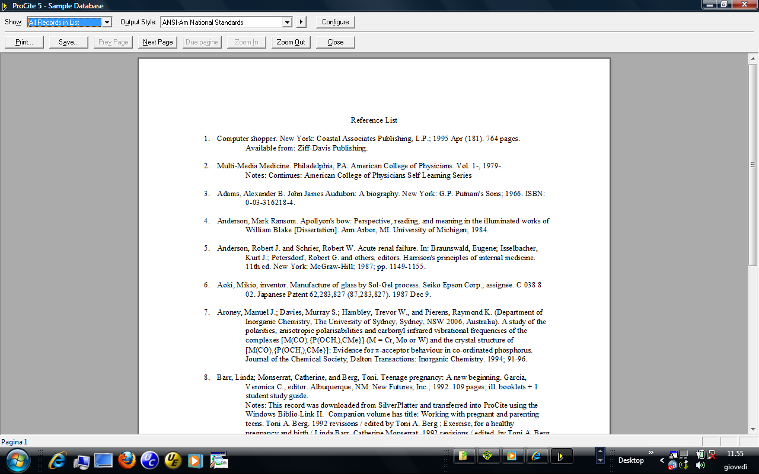Click the ProCite title bar icon
This screenshot has height=474, width=759.
[x=5, y=5]
